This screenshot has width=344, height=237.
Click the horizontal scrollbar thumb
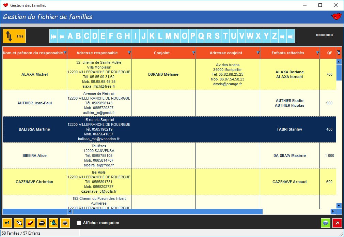167,211
